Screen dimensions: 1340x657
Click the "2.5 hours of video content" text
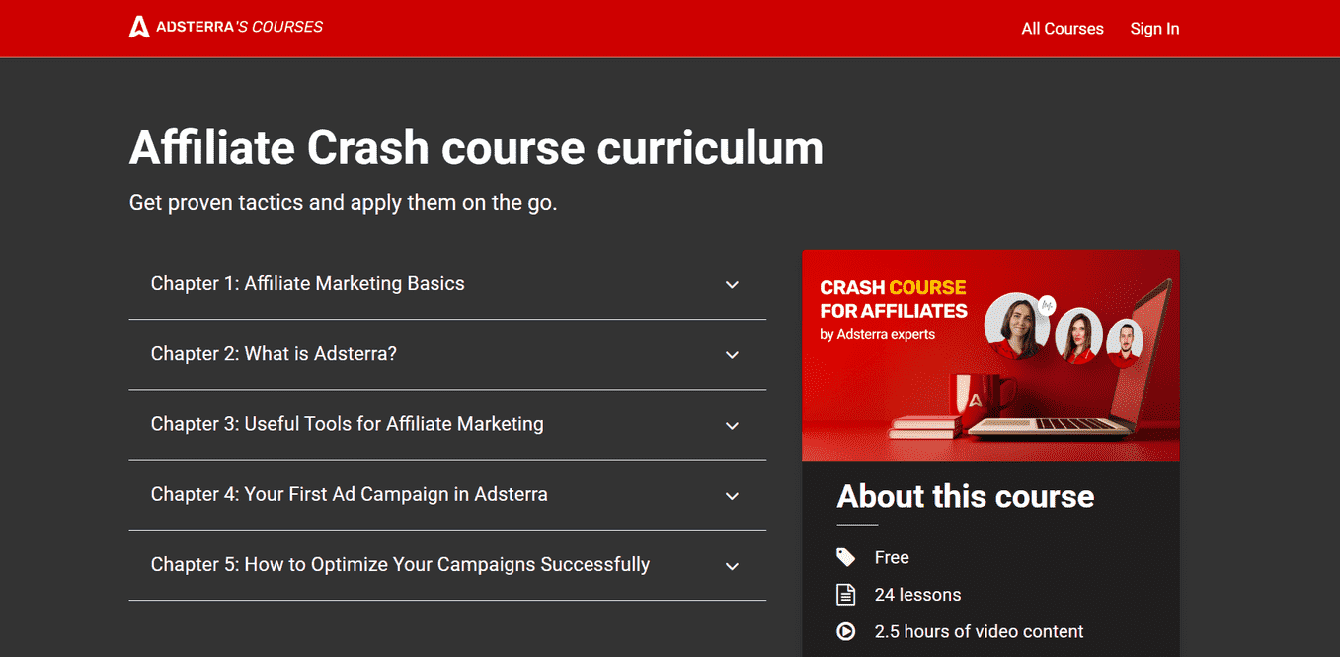[980, 631]
